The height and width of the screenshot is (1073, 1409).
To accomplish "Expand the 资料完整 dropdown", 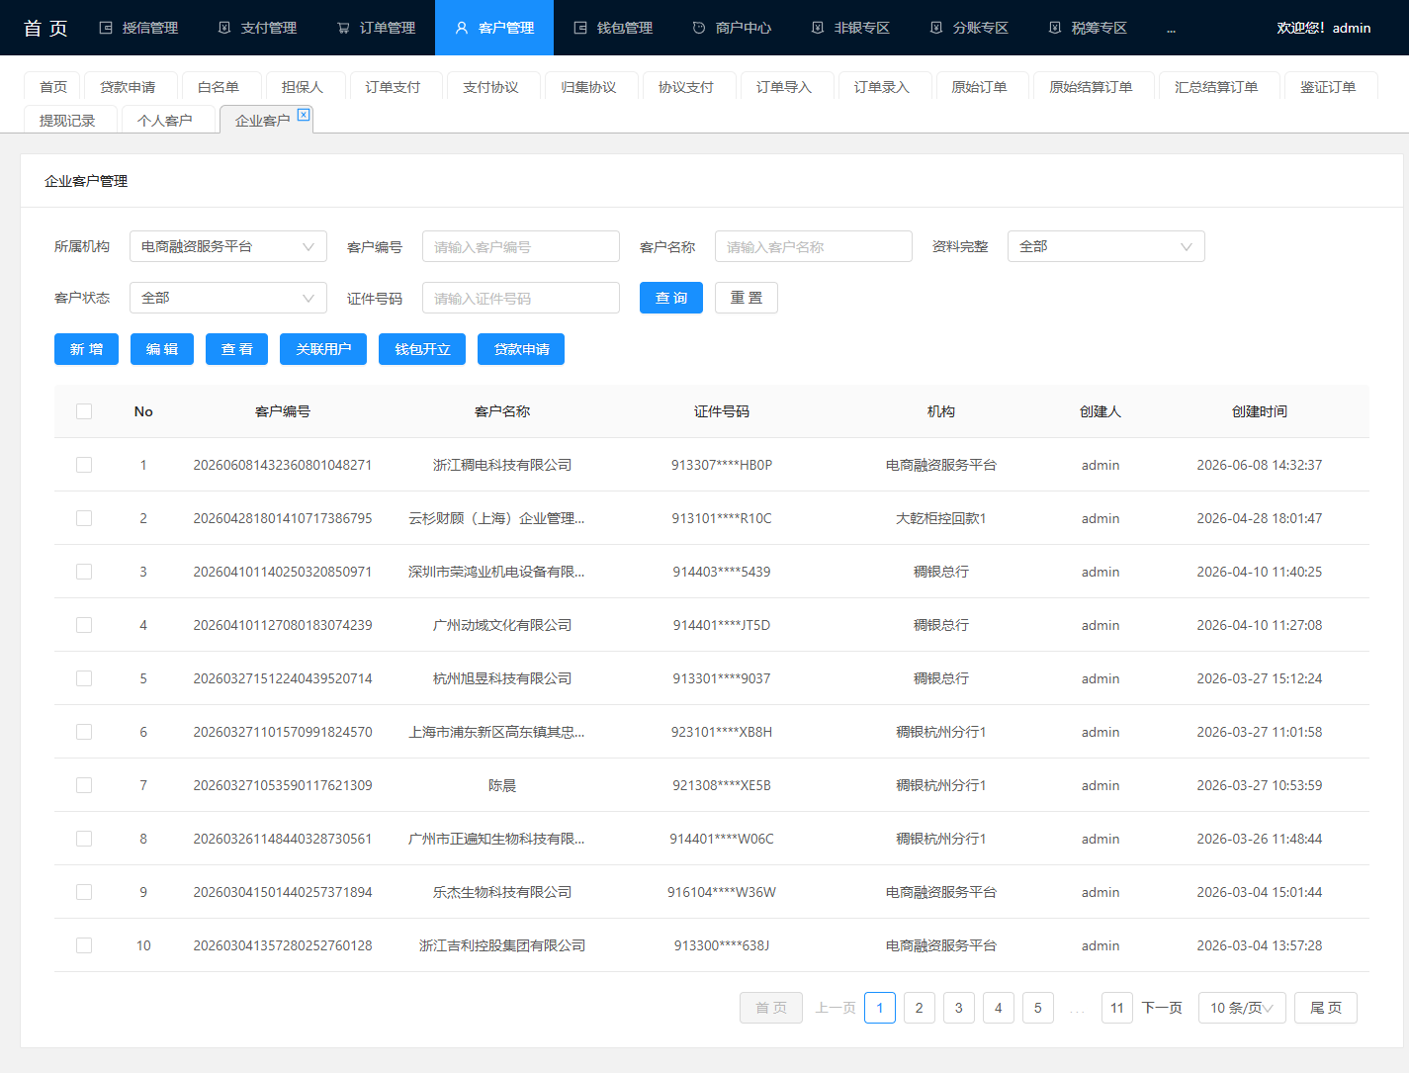I will coord(1106,246).
